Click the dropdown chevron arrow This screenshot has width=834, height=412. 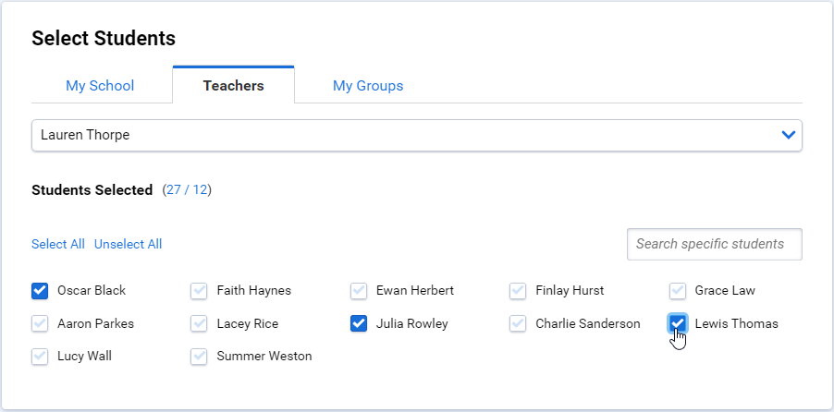coord(789,135)
